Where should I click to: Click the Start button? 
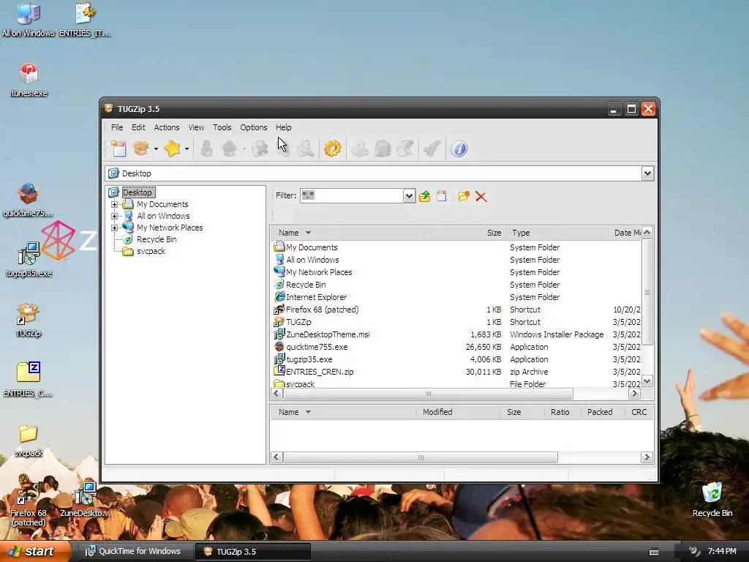tap(35, 552)
